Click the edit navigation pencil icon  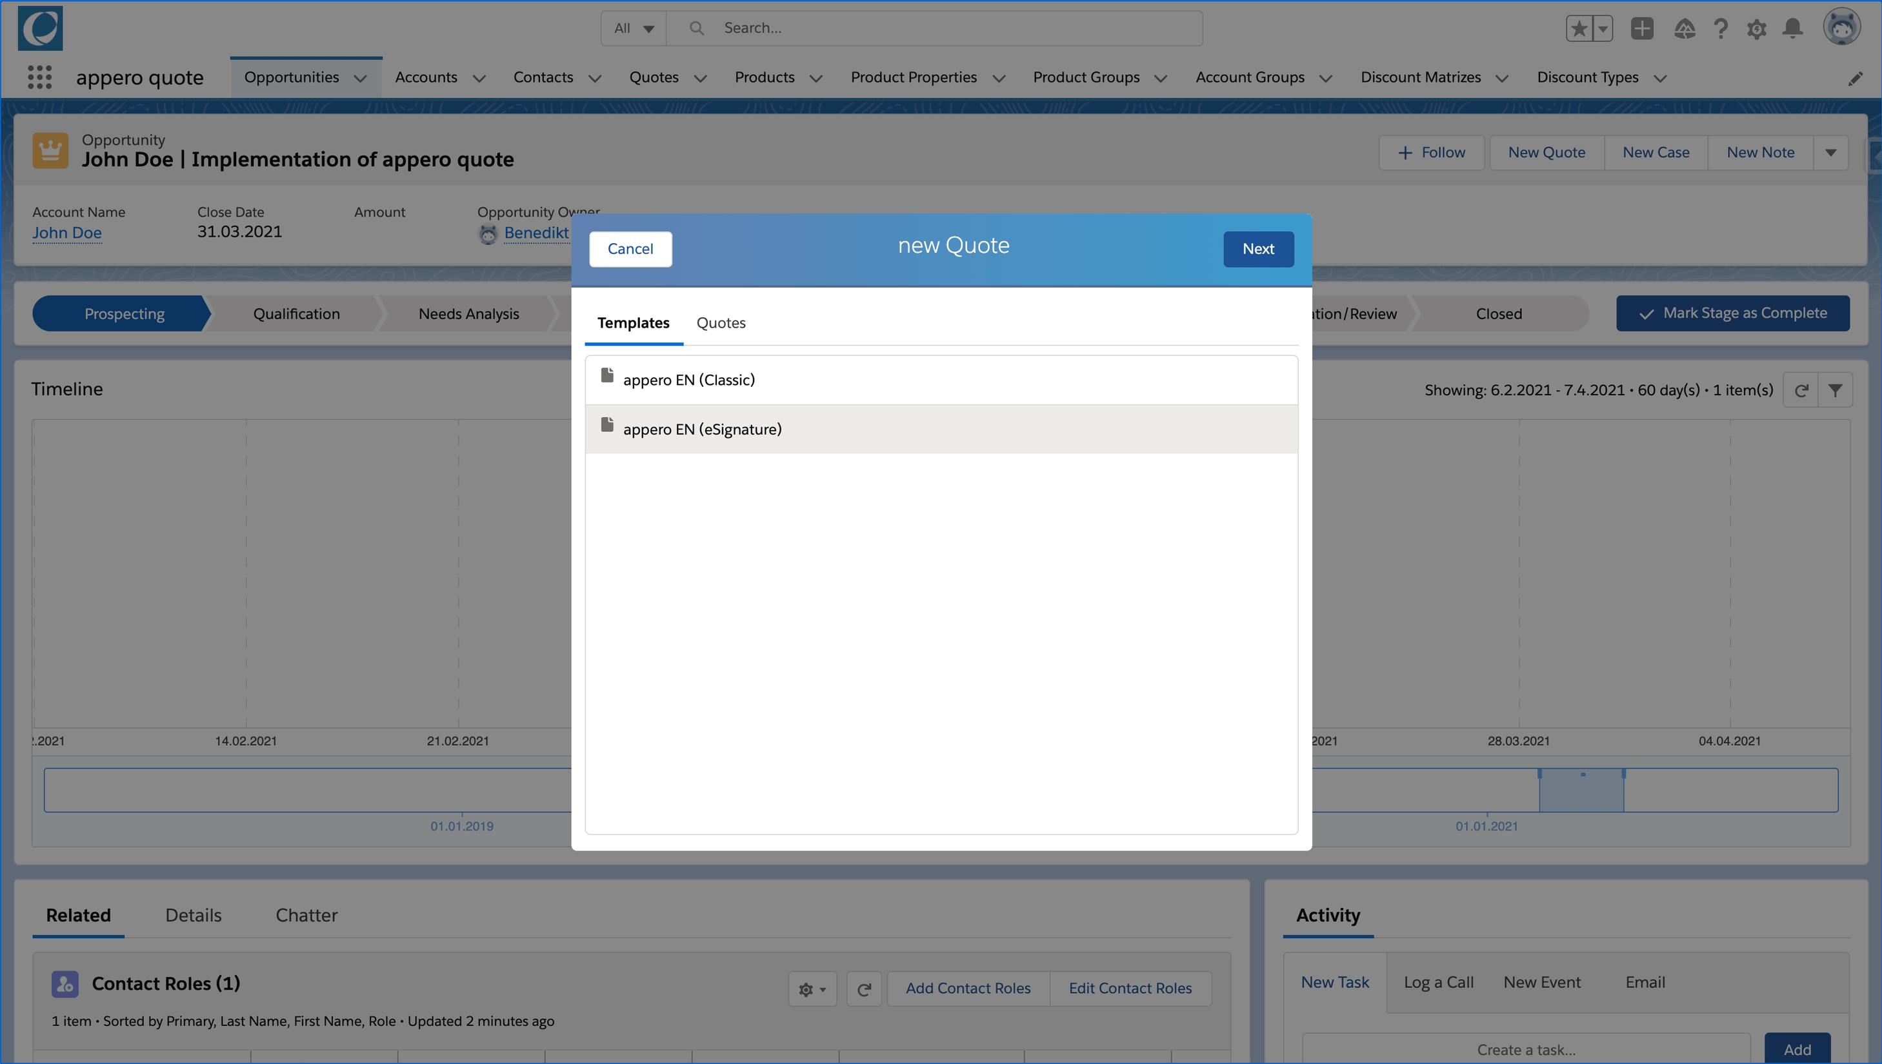coord(1855,78)
